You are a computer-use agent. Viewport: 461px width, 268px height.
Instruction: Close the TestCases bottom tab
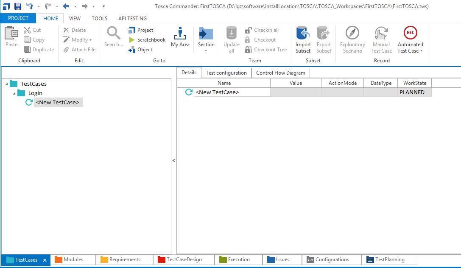click(45, 260)
